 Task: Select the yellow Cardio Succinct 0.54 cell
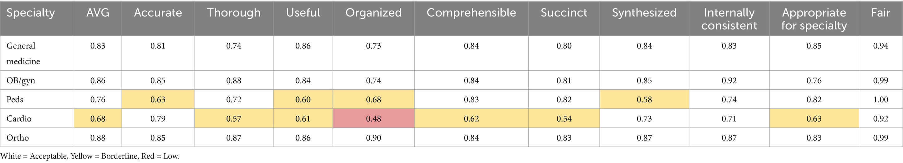click(564, 119)
